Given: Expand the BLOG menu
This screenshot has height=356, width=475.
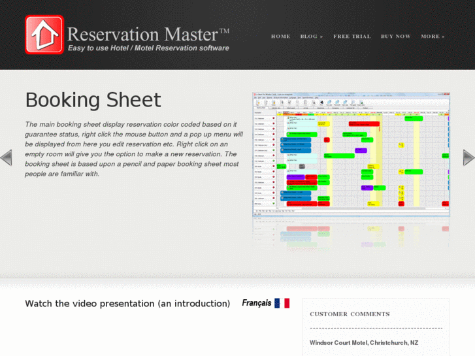Looking at the screenshot, I should pyautogui.click(x=312, y=37).
